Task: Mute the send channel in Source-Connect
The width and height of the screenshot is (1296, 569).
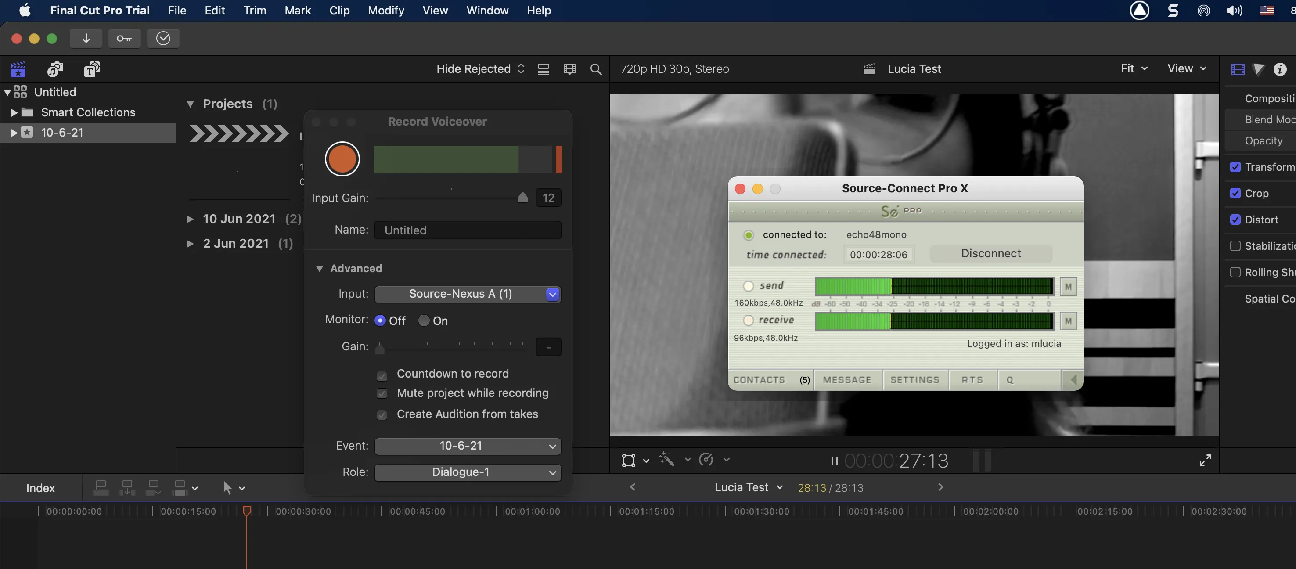Action: pyautogui.click(x=1068, y=287)
